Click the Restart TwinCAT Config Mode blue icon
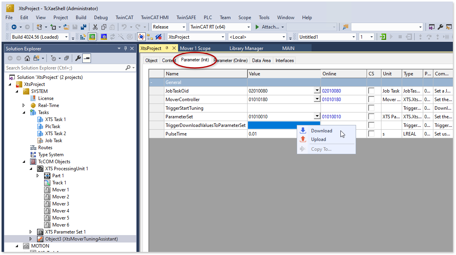 (104, 37)
